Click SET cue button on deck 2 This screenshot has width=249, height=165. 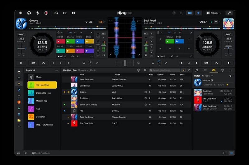[x=206, y=63]
